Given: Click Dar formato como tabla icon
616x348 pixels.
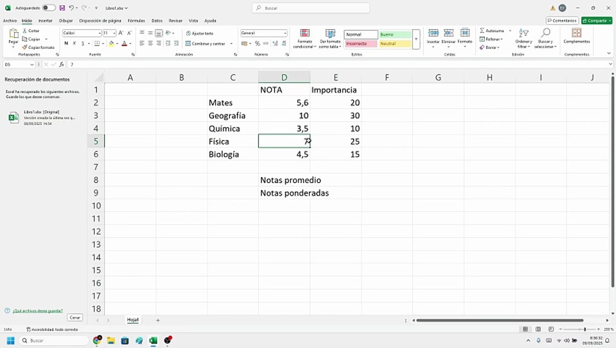Looking at the screenshot, I should [x=330, y=33].
